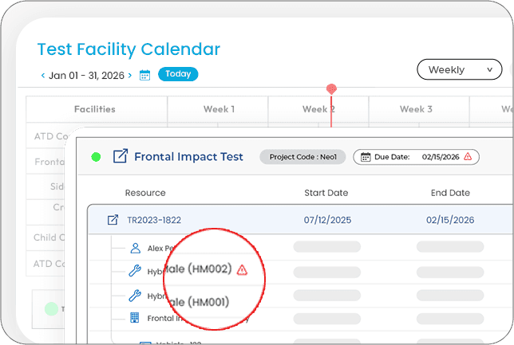Click the HM002 conflict warning icon
Image resolution: width=514 pixels, height=345 pixels.
pyautogui.click(x=242, y=270)
